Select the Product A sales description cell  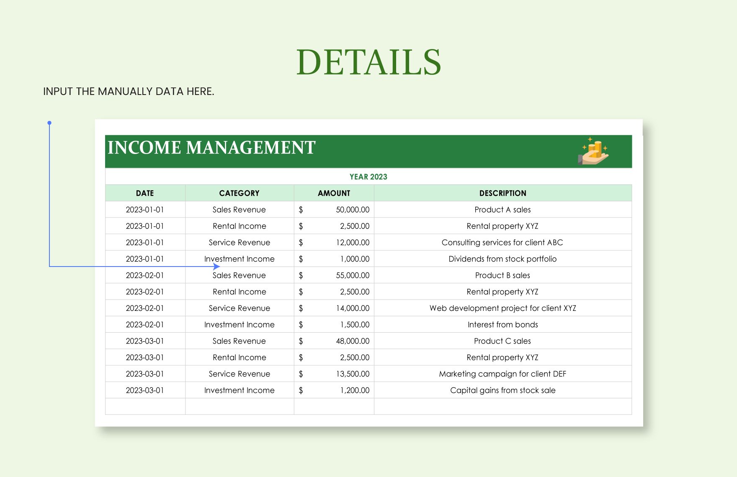(x=502, y=209)
